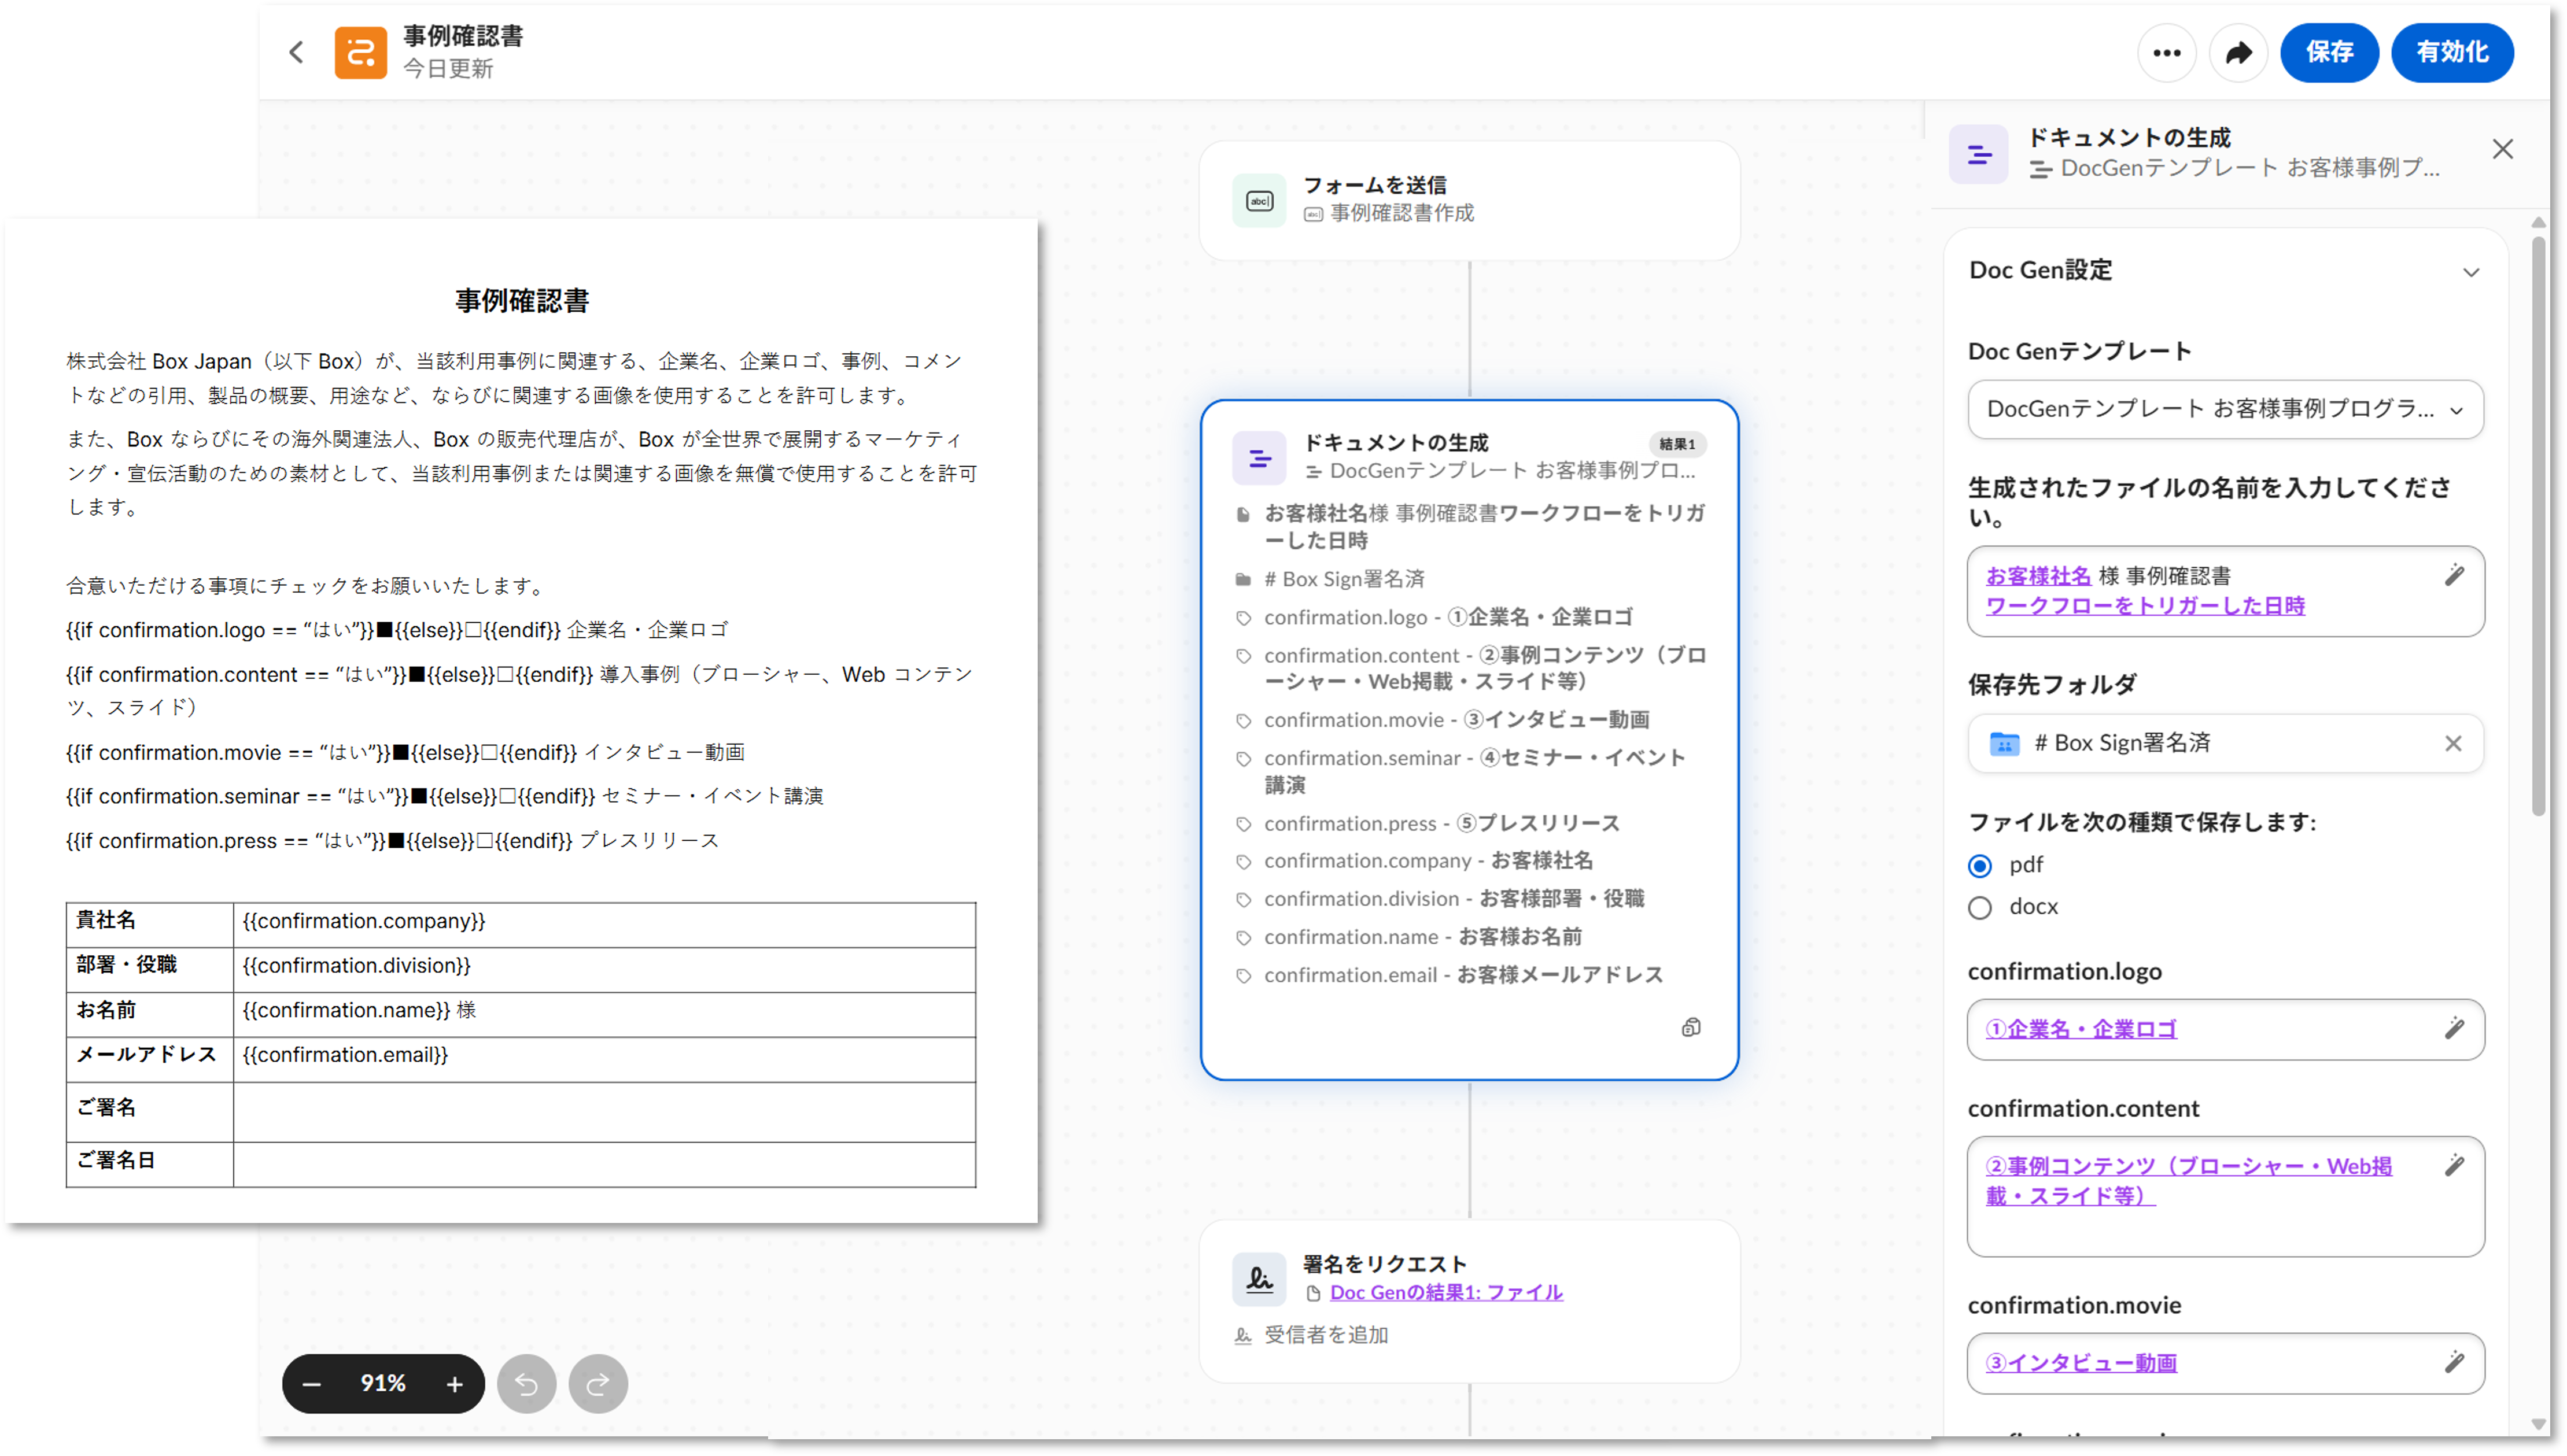Image resolution: width=2567 pixels, height=1456 pixels.
Task: Click the signature icon on 署名をリクエスト card
Action: 1259,1278
